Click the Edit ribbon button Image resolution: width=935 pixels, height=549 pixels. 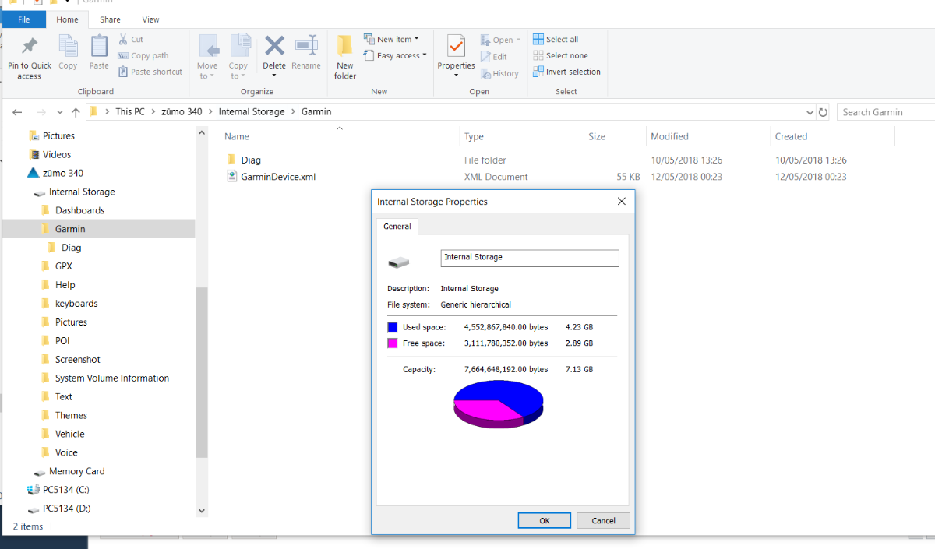(494, 56)
